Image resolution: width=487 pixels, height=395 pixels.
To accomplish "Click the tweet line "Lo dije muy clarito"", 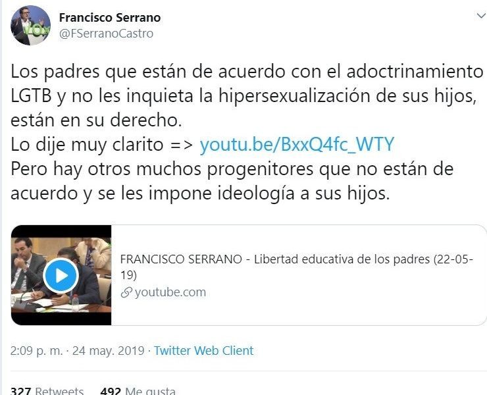I will tap(87, 145).
